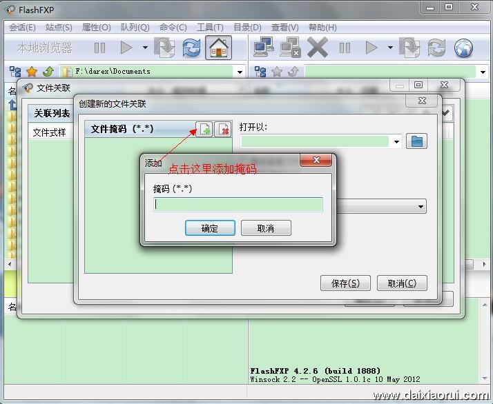493x404 pixels.
Task: Click the remote pane transfer queue icon
Action: tap(409, 48)
